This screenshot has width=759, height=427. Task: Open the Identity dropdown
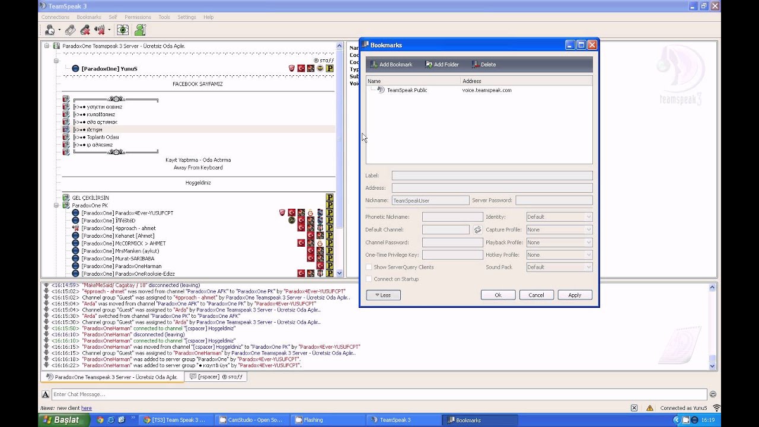coord(559,217)
